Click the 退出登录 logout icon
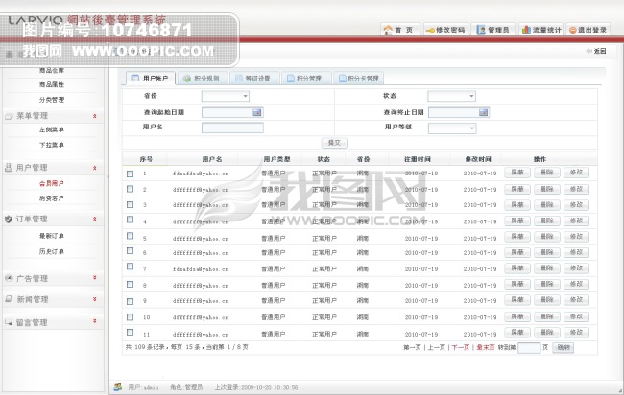Image resolution: width=624 pixels, height=395 pixels. 573,31
